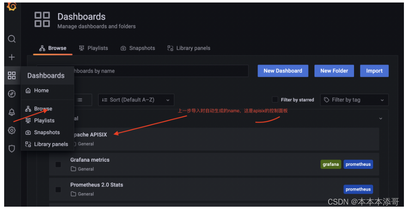Open the Alerting bell icon
Viewport: 406px width, 210px height.
(12, 112)
